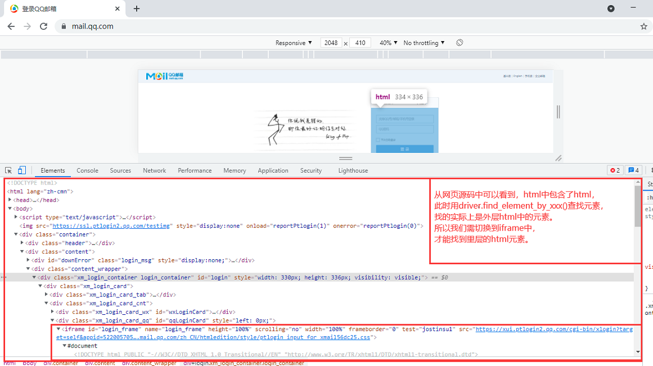This screenshot has height=366, width=653.
Task: Go forward using the browser forward arrow
Action: 27,26
